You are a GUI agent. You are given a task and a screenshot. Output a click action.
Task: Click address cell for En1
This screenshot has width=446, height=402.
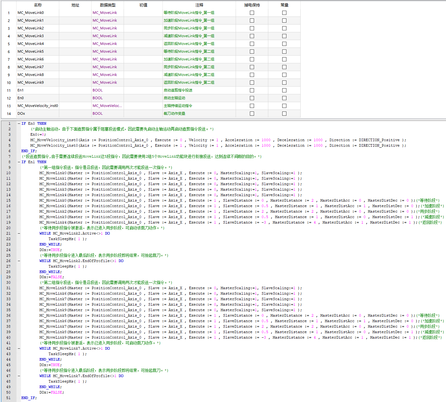coord(75,90)
